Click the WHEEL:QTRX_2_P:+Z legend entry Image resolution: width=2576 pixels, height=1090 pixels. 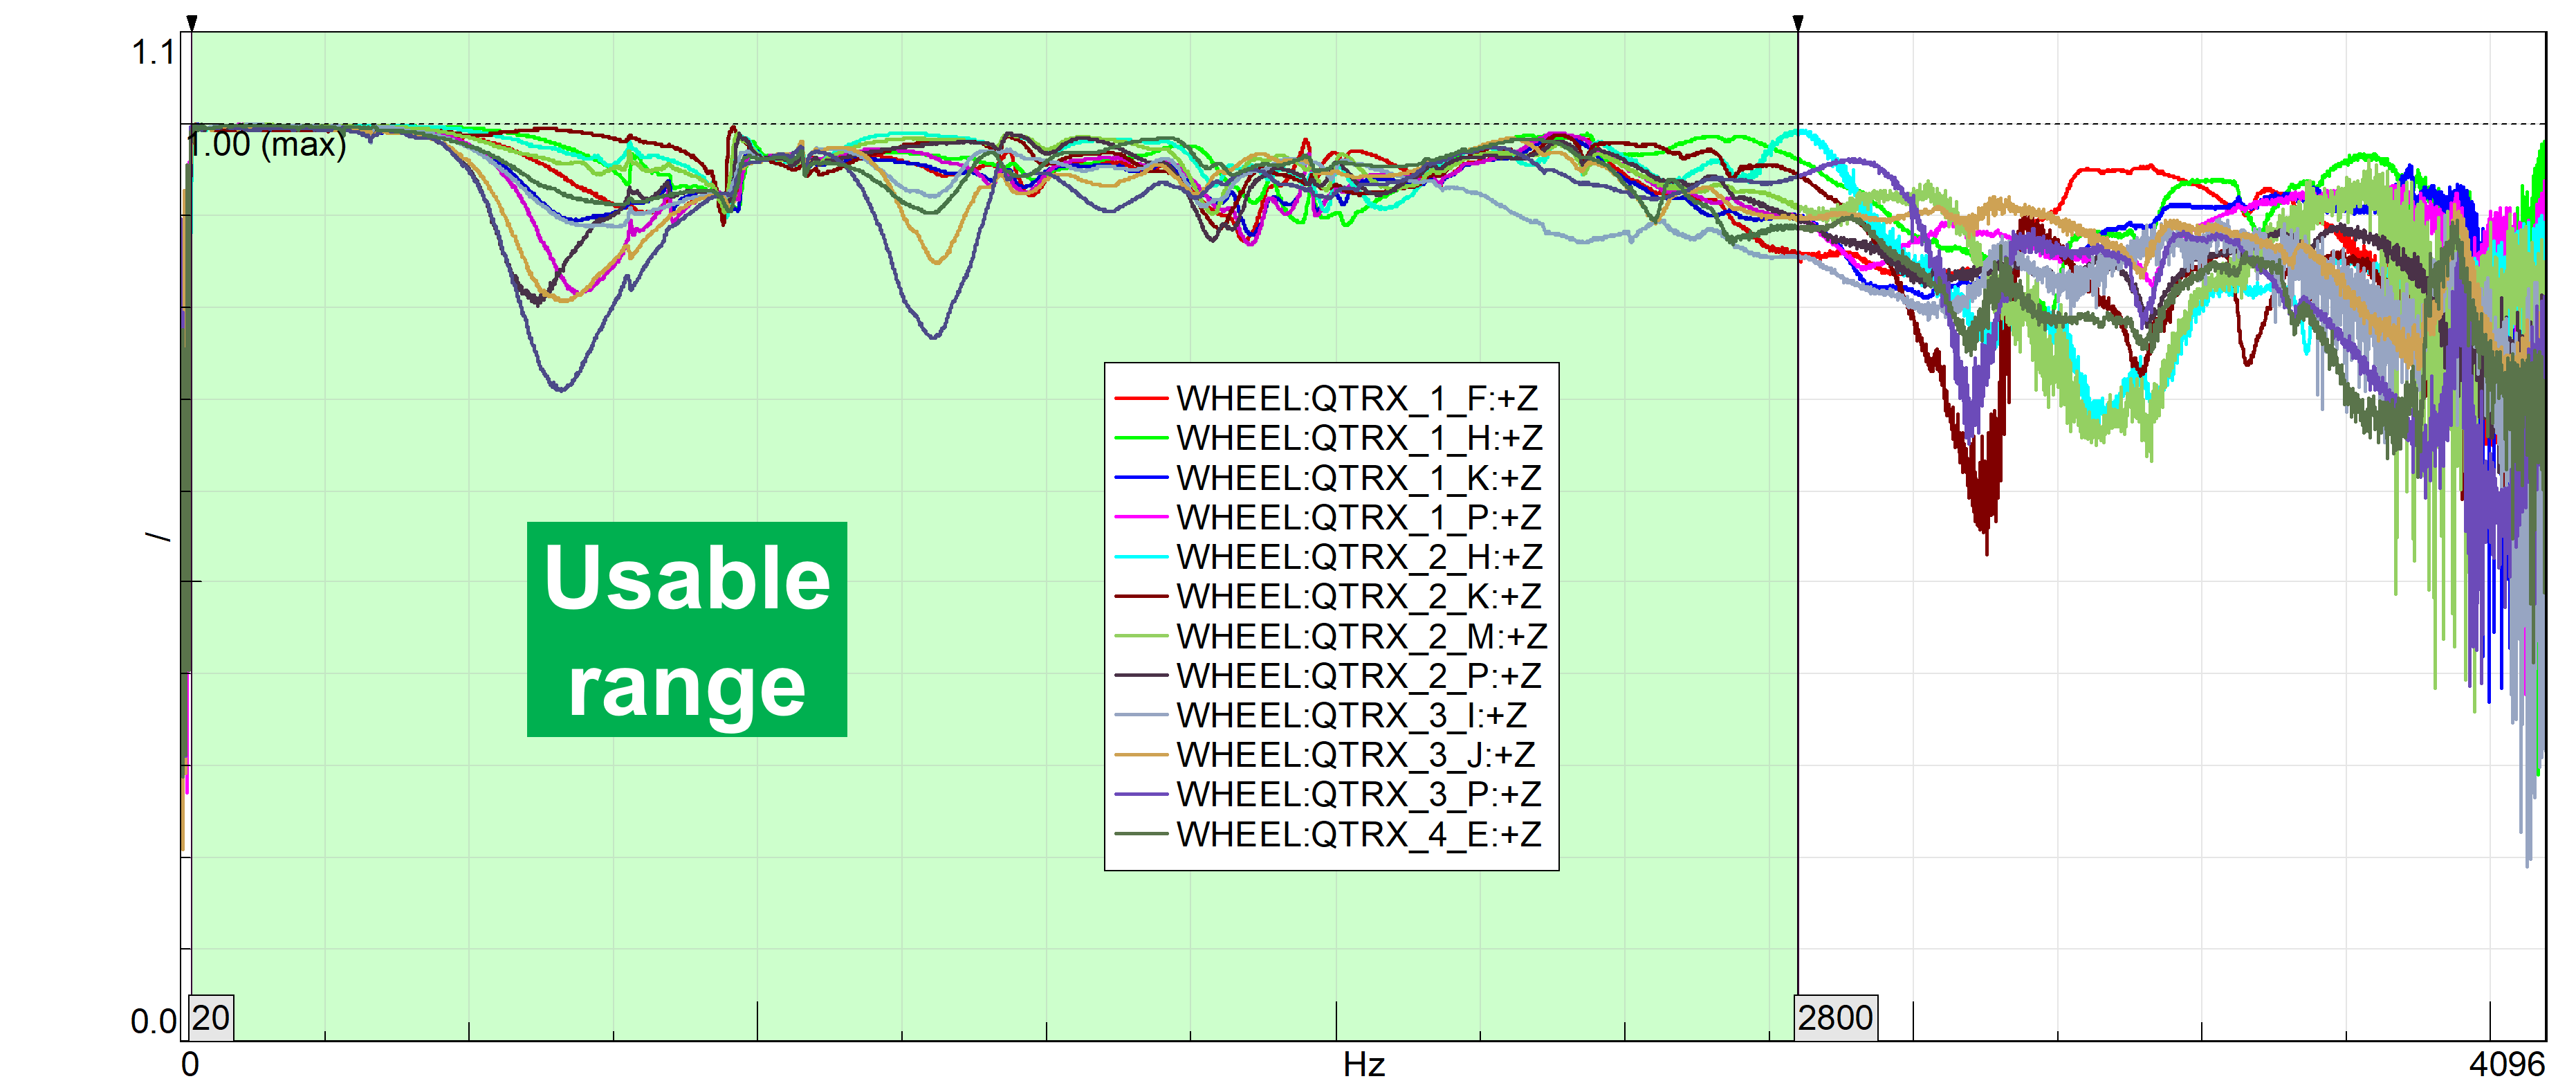pos(1358,675)
